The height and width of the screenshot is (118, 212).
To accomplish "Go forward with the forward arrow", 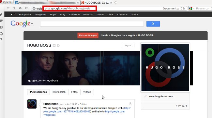I will (14, 8).
